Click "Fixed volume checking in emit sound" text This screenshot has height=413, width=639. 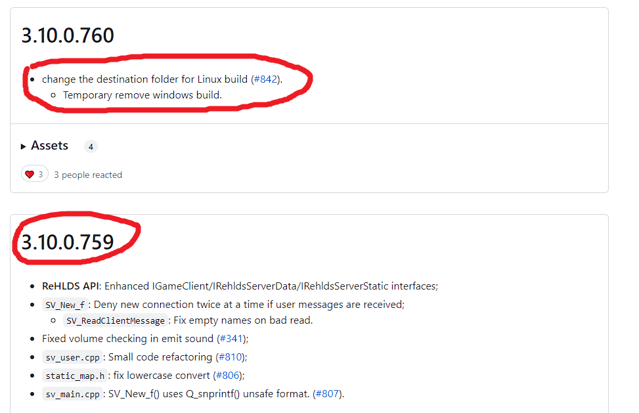coord(127,338)
